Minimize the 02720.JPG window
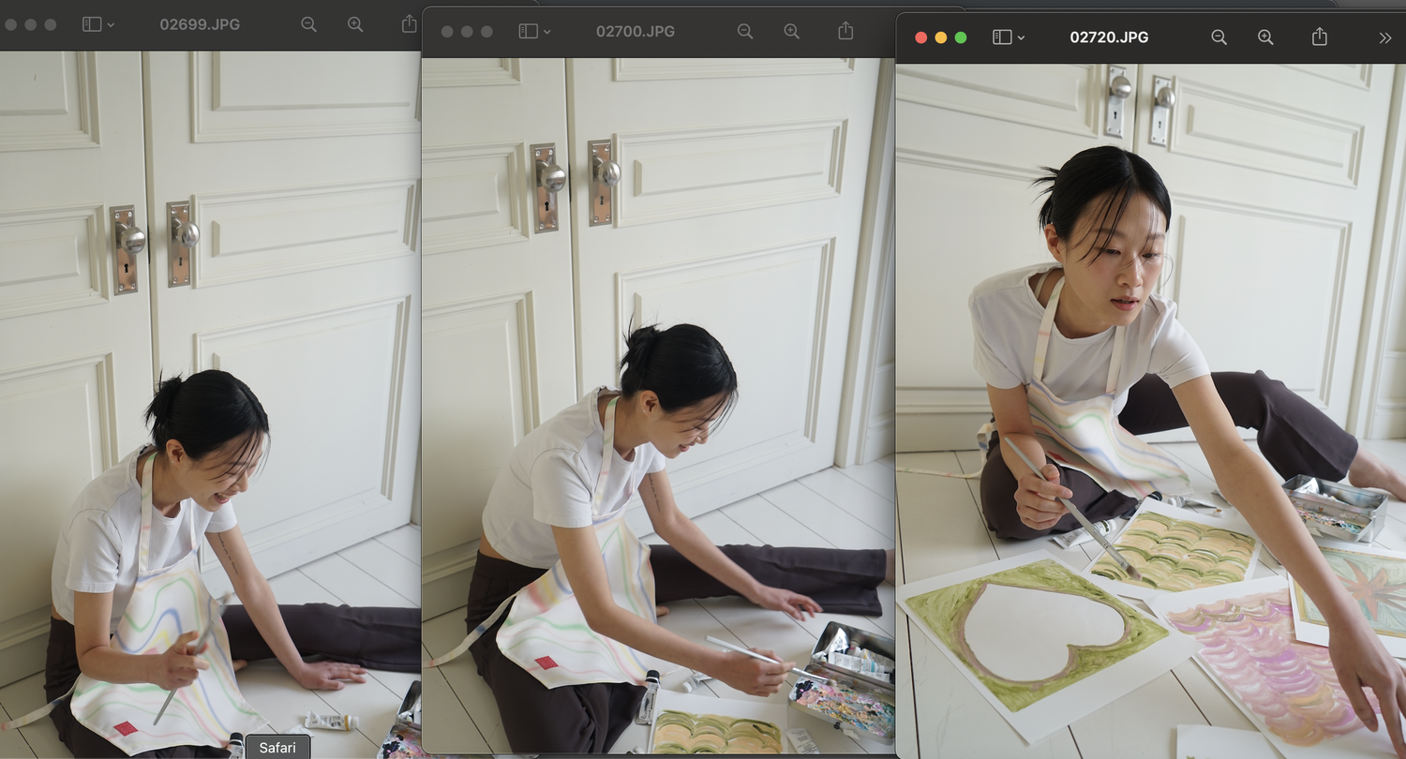Screen dimensions: 1406x759 (x=941, y=37)
